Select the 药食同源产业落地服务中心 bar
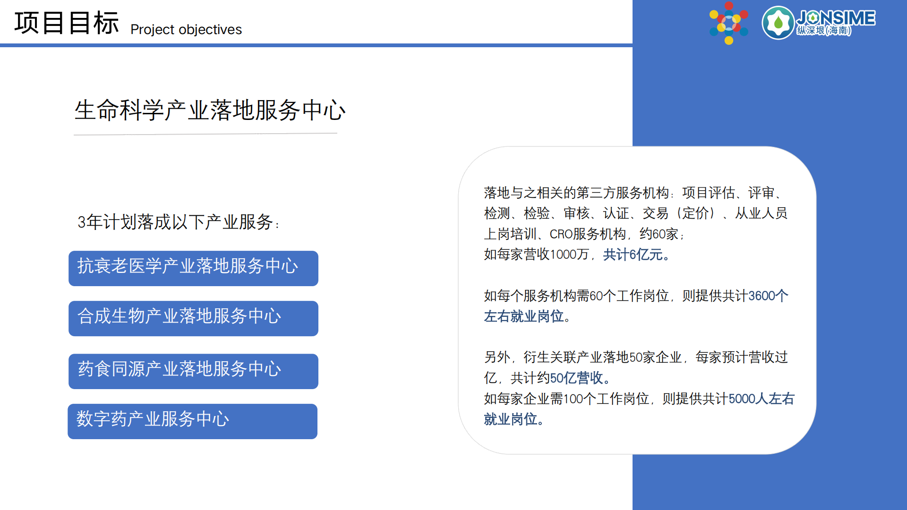The image size is (907, 510). coord(193,372)
